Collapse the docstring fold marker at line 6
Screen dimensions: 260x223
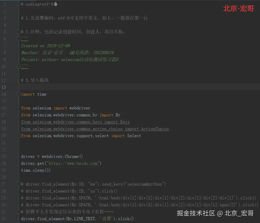click(19, 38)
